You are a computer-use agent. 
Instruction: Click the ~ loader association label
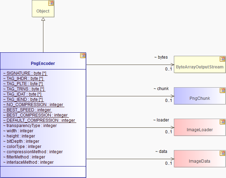pos(161,120)
